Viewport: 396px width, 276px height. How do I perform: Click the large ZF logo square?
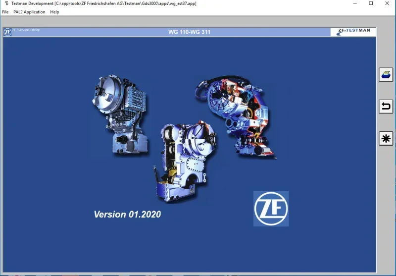tap(271, 209)
